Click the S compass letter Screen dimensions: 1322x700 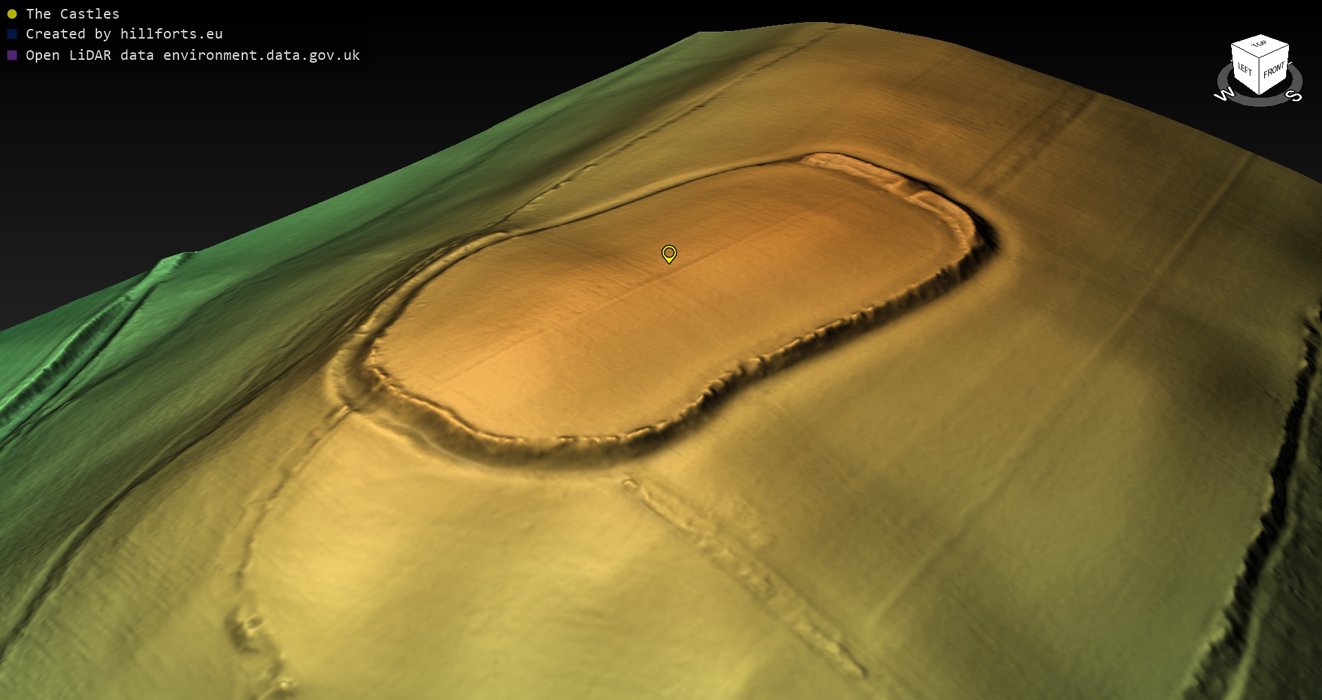[x=1295, y=96]
